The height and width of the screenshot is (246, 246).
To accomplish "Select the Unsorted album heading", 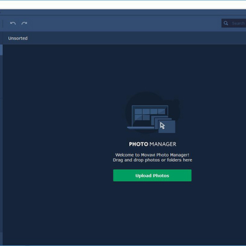I will point(18,38).
